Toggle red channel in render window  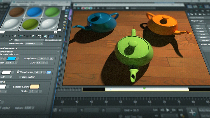(x=83, y=8)
